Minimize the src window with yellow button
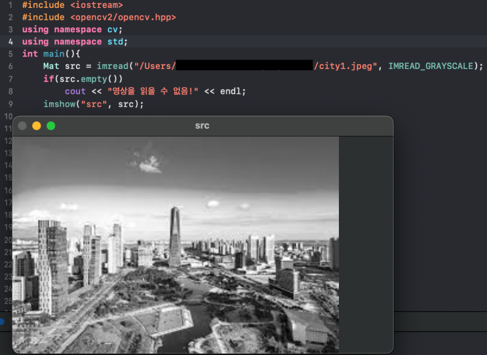487x355 pixels. (37, 126)
